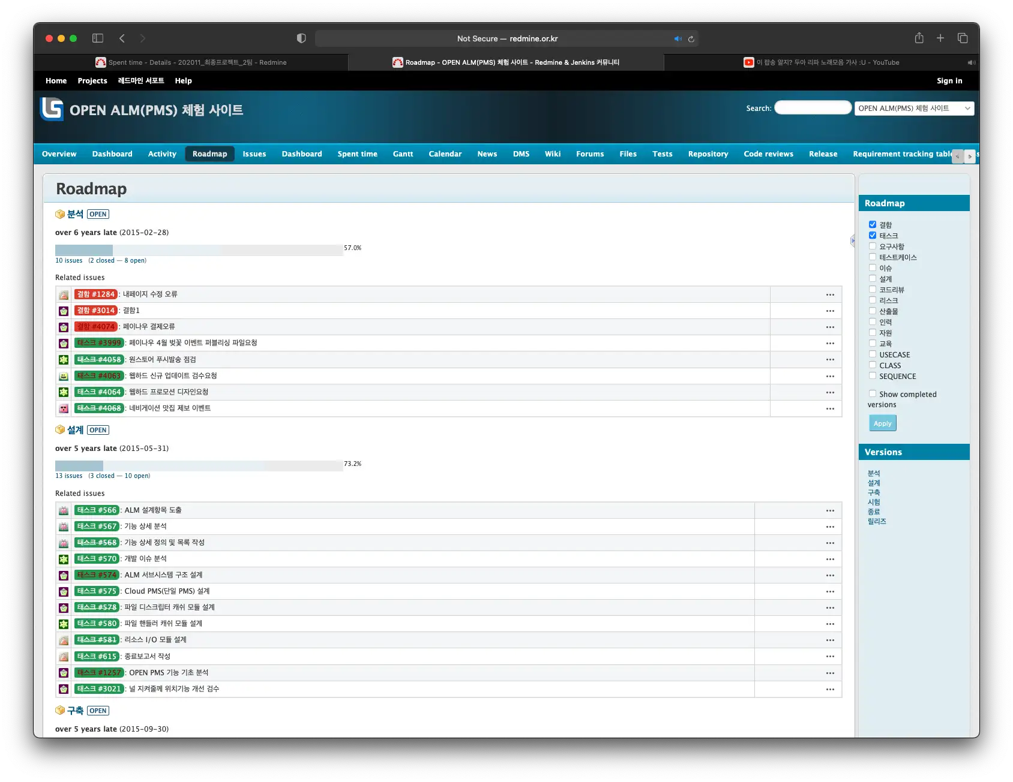This screenshot has width=1013, height=782.
Task: Click avatar icon of issue #570
Action: 64,559
